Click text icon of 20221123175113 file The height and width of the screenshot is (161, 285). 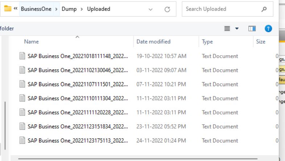(22, 140)
